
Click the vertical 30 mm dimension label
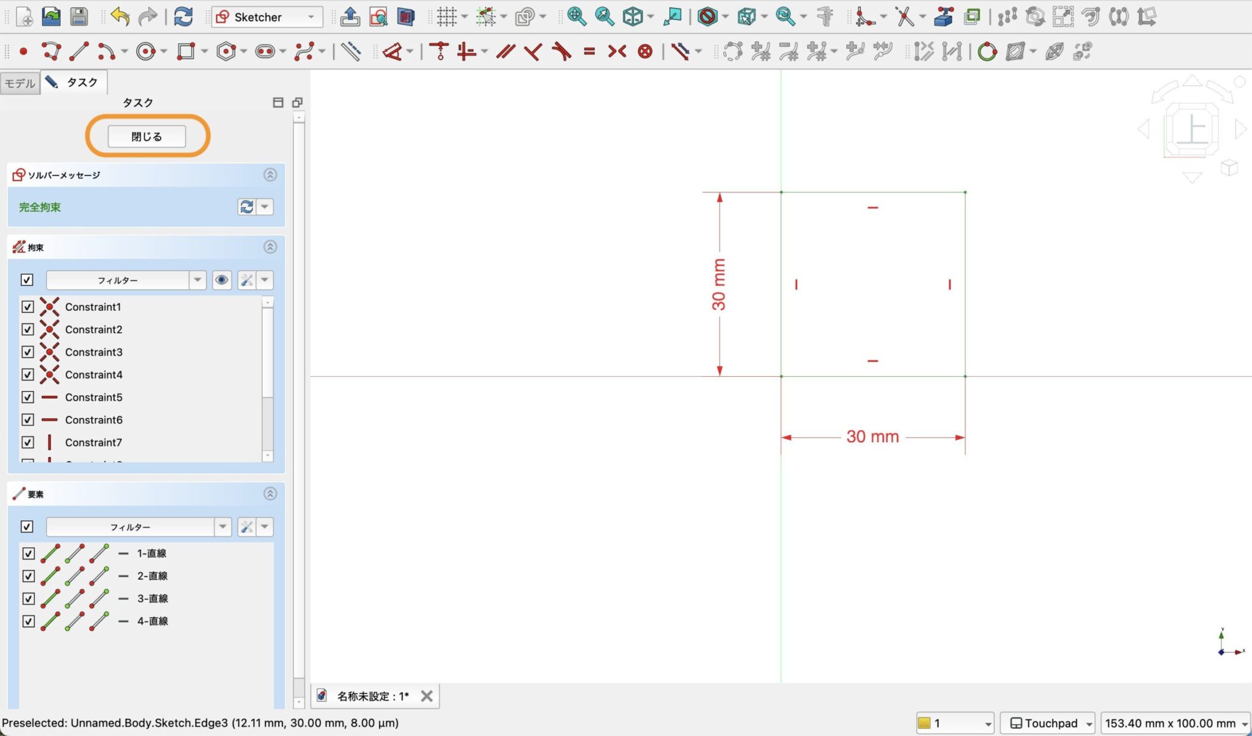(x=719, y=284)
